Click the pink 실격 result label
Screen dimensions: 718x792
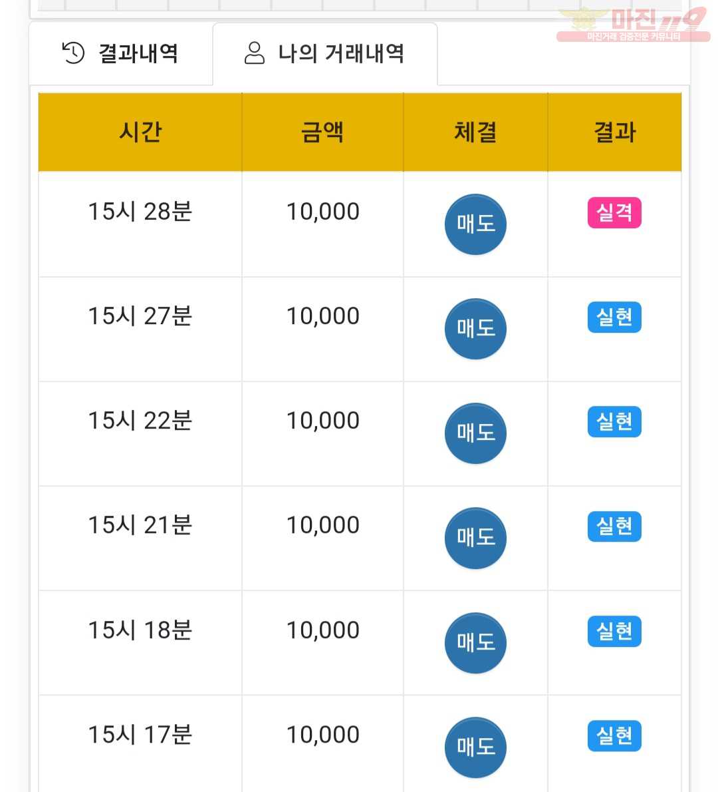click(x=614, y=213)
